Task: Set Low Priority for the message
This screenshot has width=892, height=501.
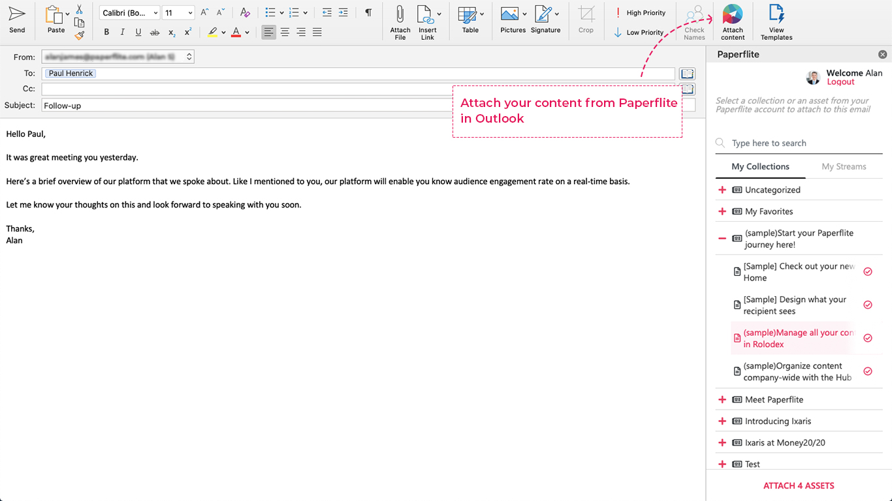Action: 639,33
